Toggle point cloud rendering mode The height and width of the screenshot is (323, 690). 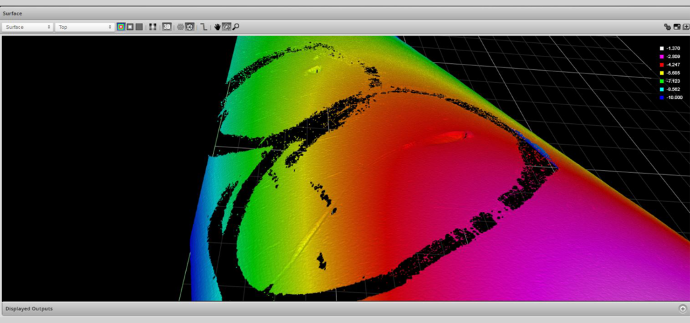[x=181, y=27]
